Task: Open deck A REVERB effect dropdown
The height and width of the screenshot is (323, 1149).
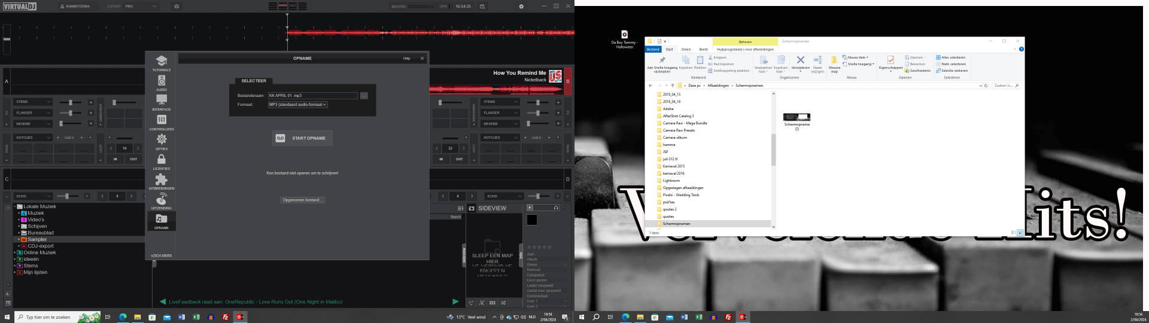Action: [33, 124]
